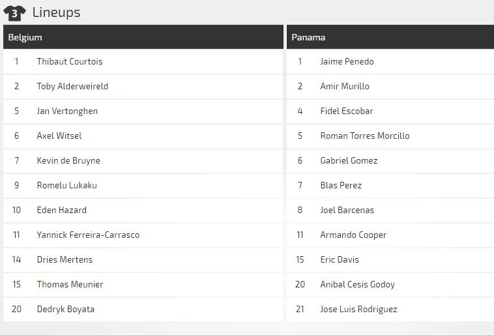
Task: Select Jose Luis Rodriguez
Action: 358,310
